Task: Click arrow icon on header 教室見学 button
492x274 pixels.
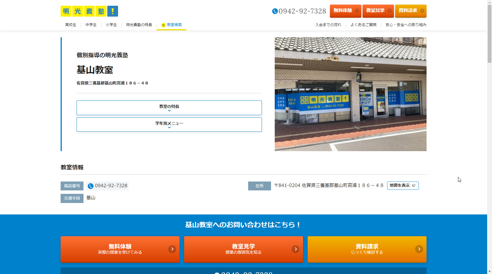Action: click(x=390, y=11)
